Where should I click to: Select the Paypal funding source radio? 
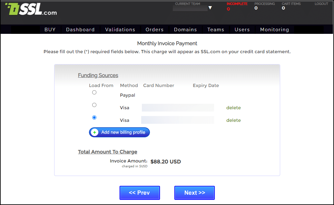[94, 93]
